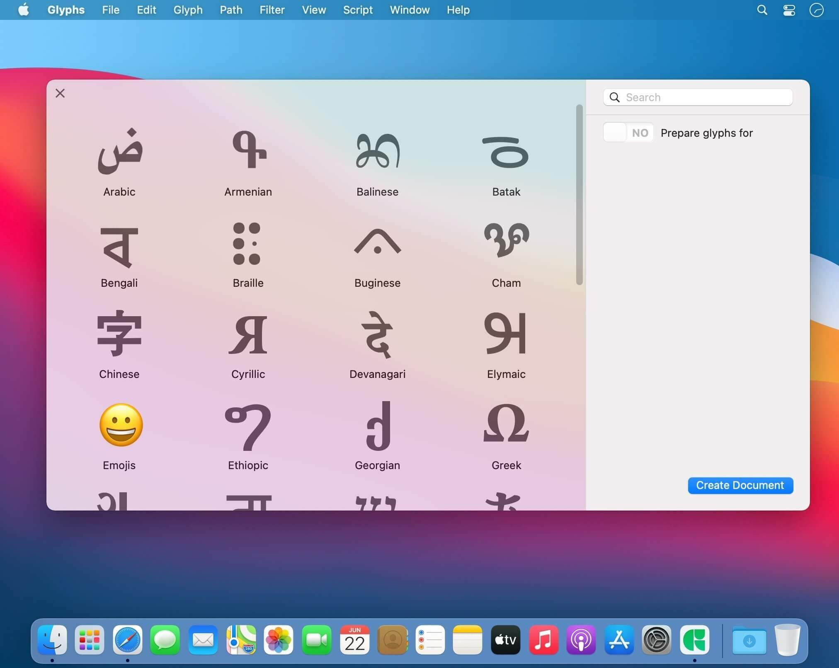Viewport: 839px width, 668px height.
Task: Open the Glyph menu
Action: point(188,10)
